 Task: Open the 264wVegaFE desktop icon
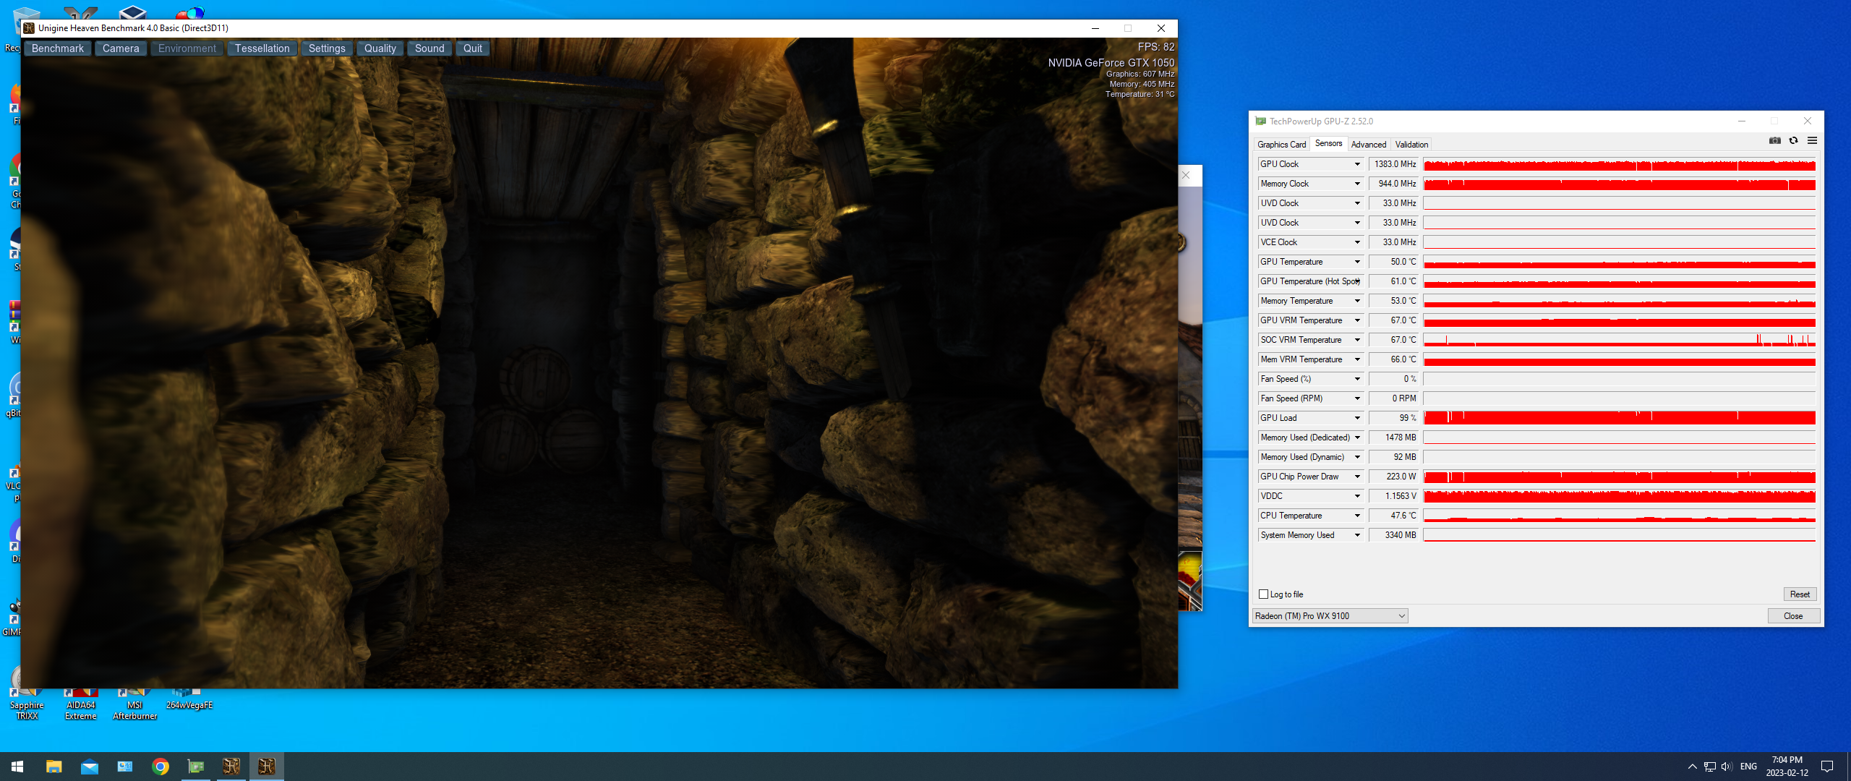[189, 700]
